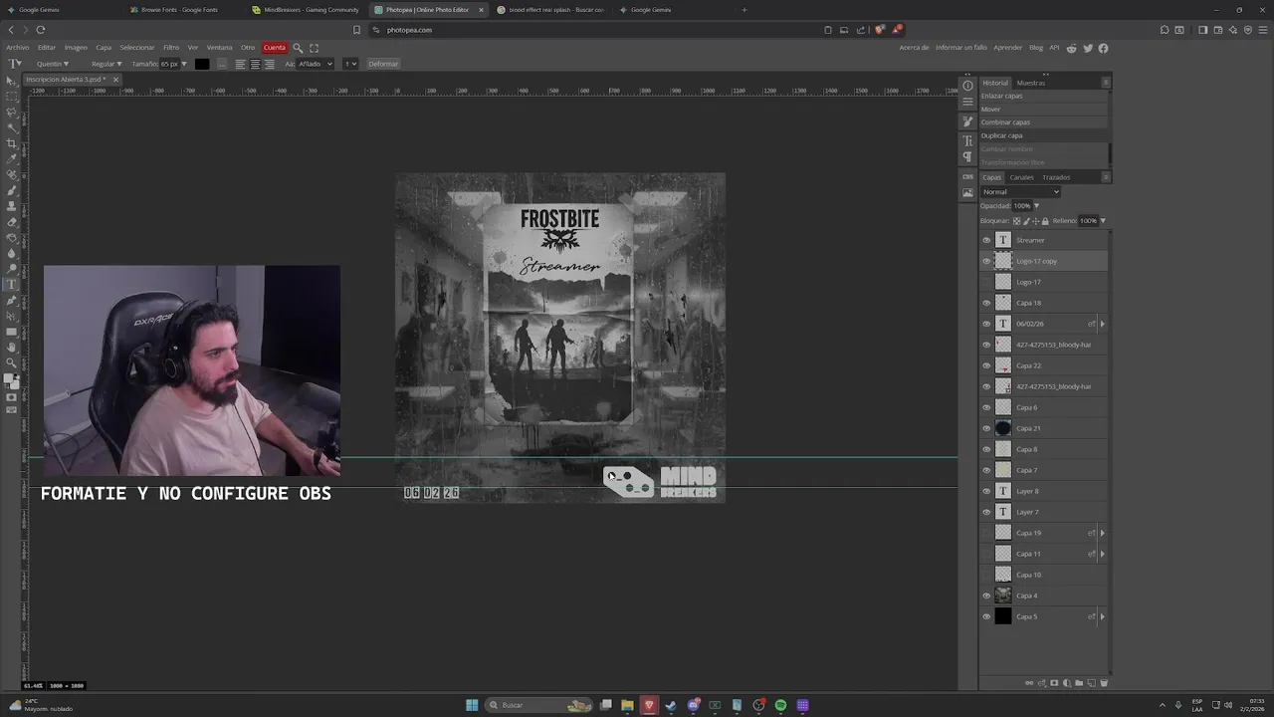Open the Info side panel icon
This screenshot has width=1274, height=717.
967,86
